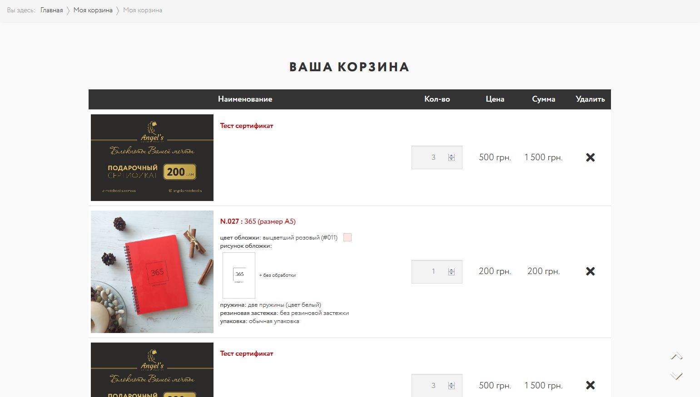700x397 pixels.
Task: Delete the N.027 365 notebook from cart
Action: click(590, 271)
